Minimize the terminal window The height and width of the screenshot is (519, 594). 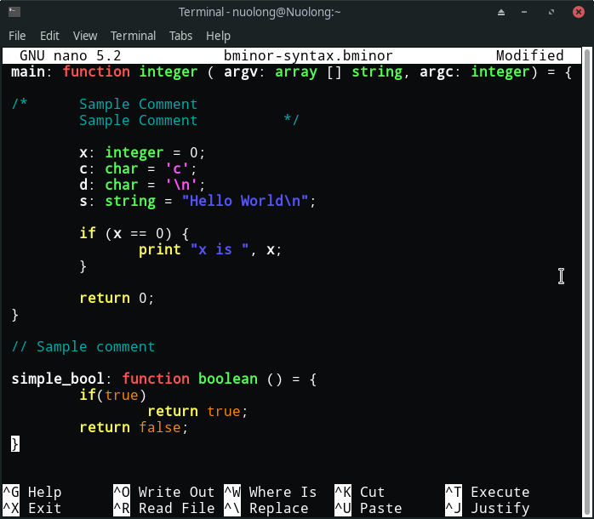pyautogui.click(x=524, y=12)
